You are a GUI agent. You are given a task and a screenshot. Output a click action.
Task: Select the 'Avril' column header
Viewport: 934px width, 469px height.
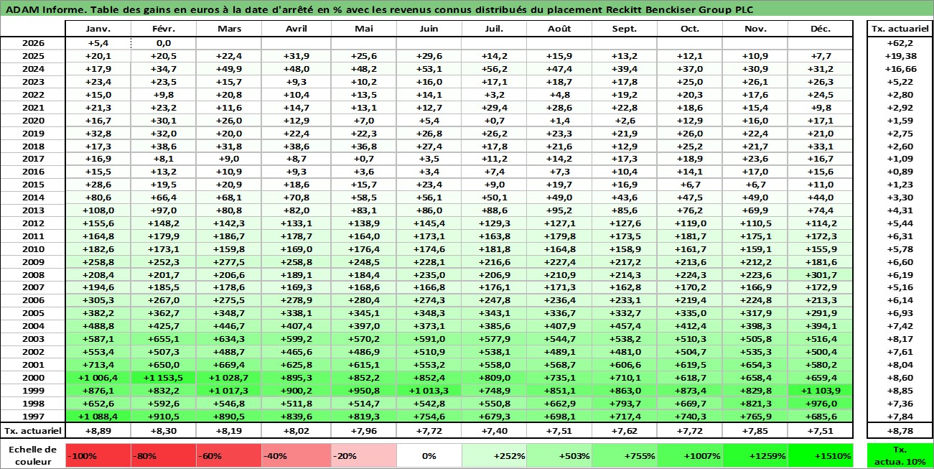coord(296,29)
